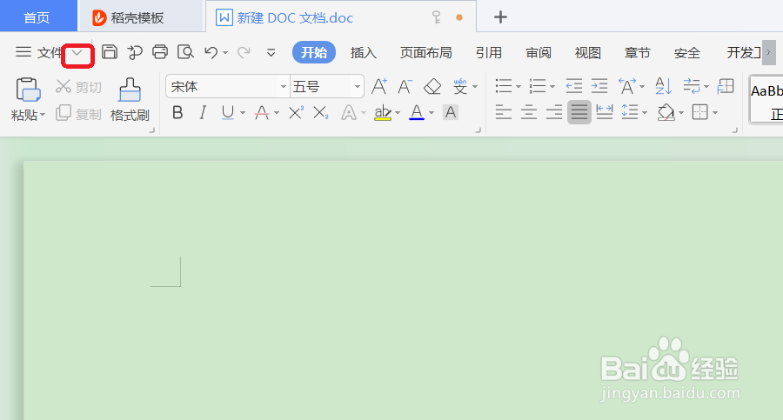Open the 审阅 ribbon tab

click(x=539, y=52)
